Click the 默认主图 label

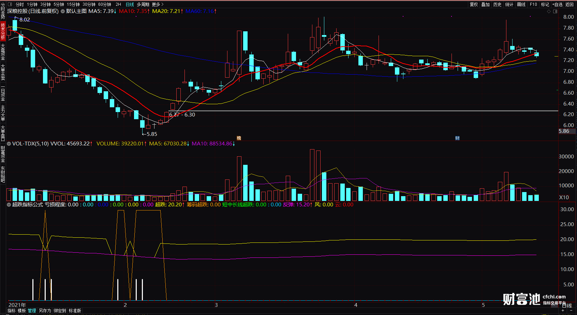click(76, 11)
